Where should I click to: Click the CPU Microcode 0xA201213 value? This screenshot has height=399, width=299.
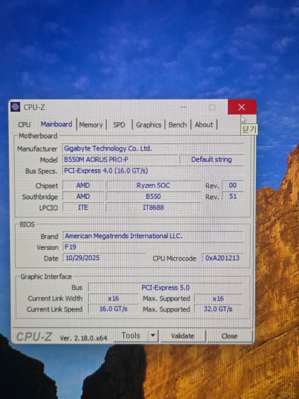point(222,258)
